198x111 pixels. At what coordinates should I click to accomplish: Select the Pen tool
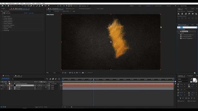31,6
